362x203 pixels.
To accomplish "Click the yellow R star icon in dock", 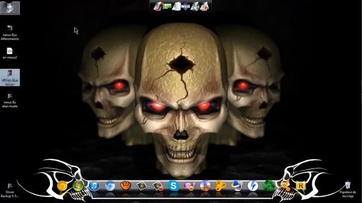I will tap(300, 186).
